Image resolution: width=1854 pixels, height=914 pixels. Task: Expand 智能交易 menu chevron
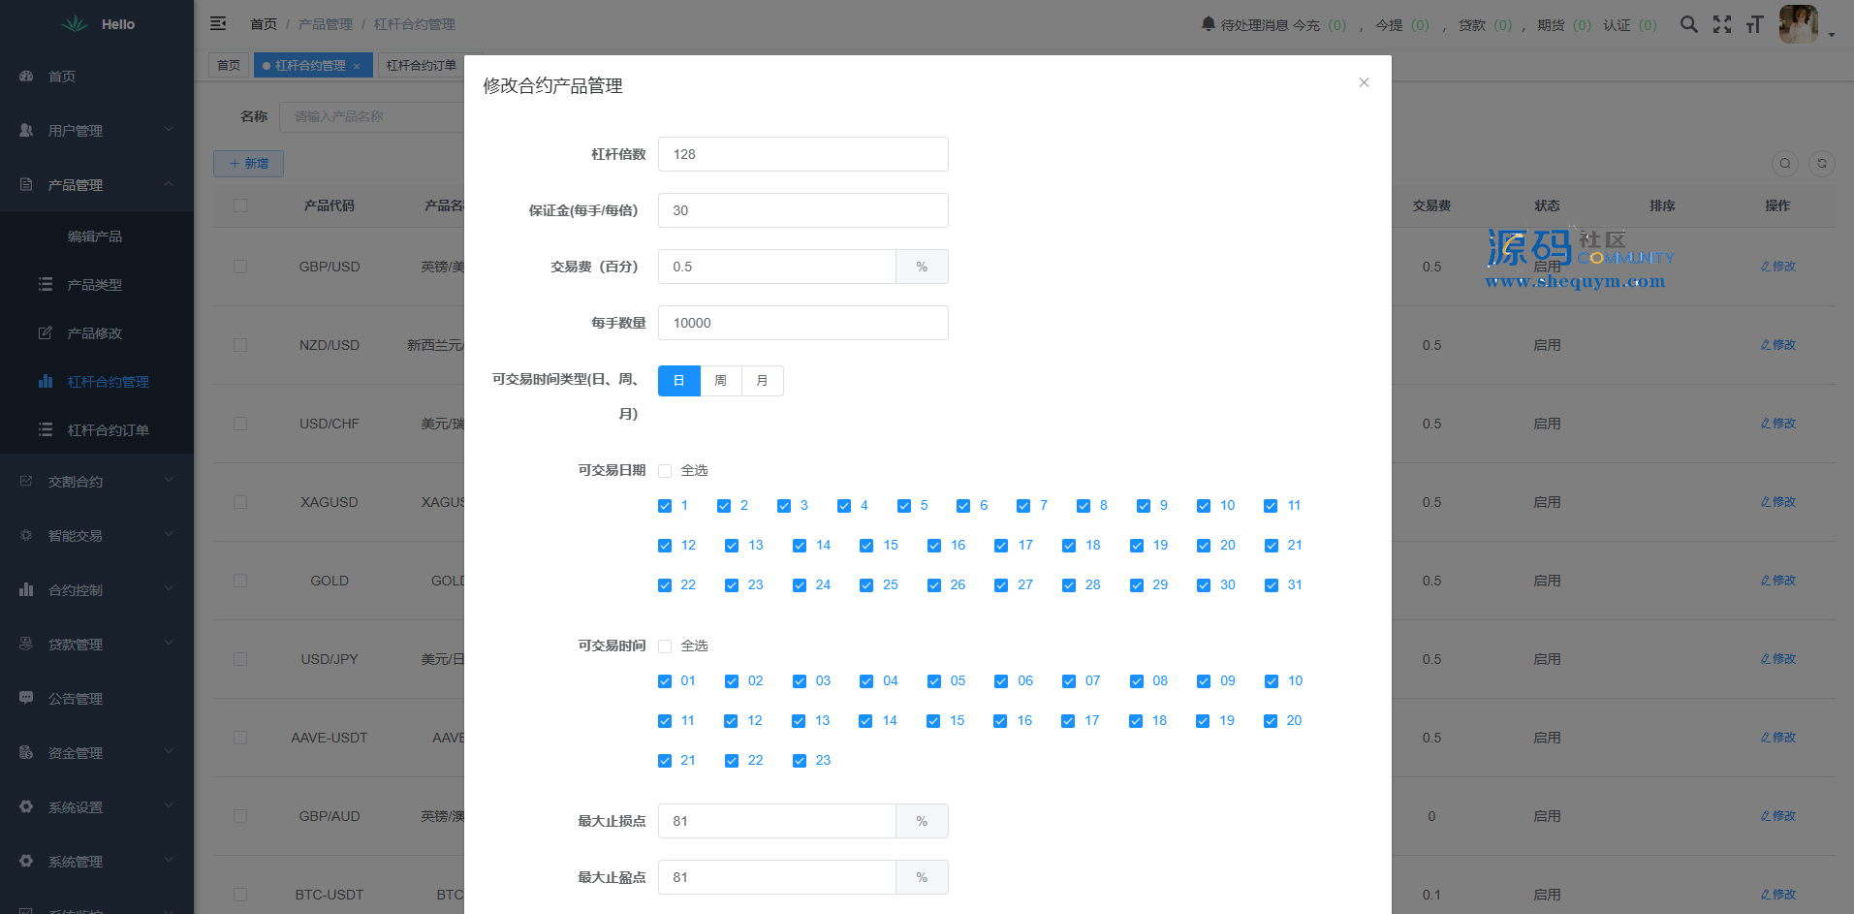tap(169, 534)
